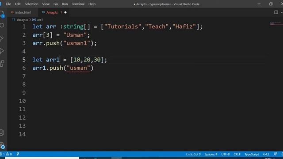This screenshot has width=283, height=159.
Task: Open the Selection menu
Action: (31, 4)
